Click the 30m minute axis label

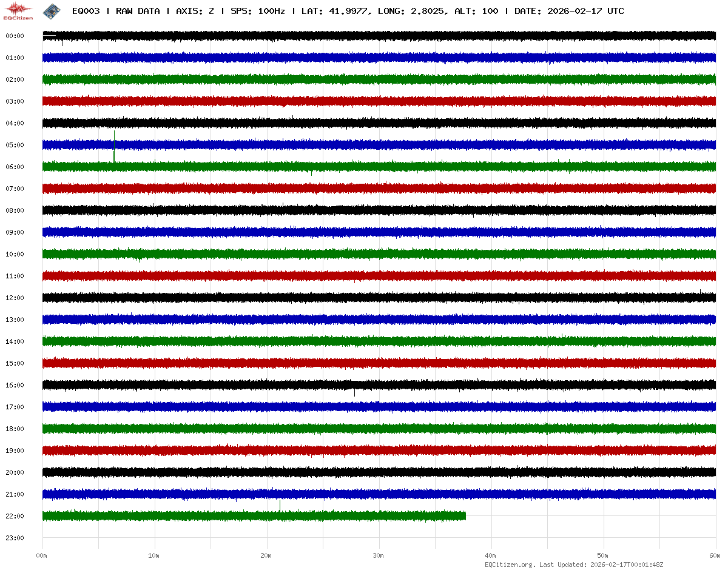coord(379,555)
